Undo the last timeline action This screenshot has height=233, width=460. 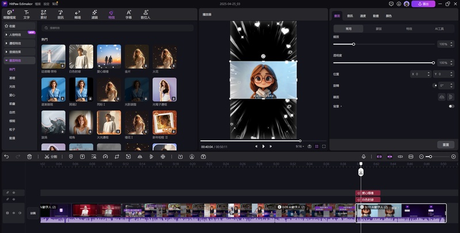point(6,157)
